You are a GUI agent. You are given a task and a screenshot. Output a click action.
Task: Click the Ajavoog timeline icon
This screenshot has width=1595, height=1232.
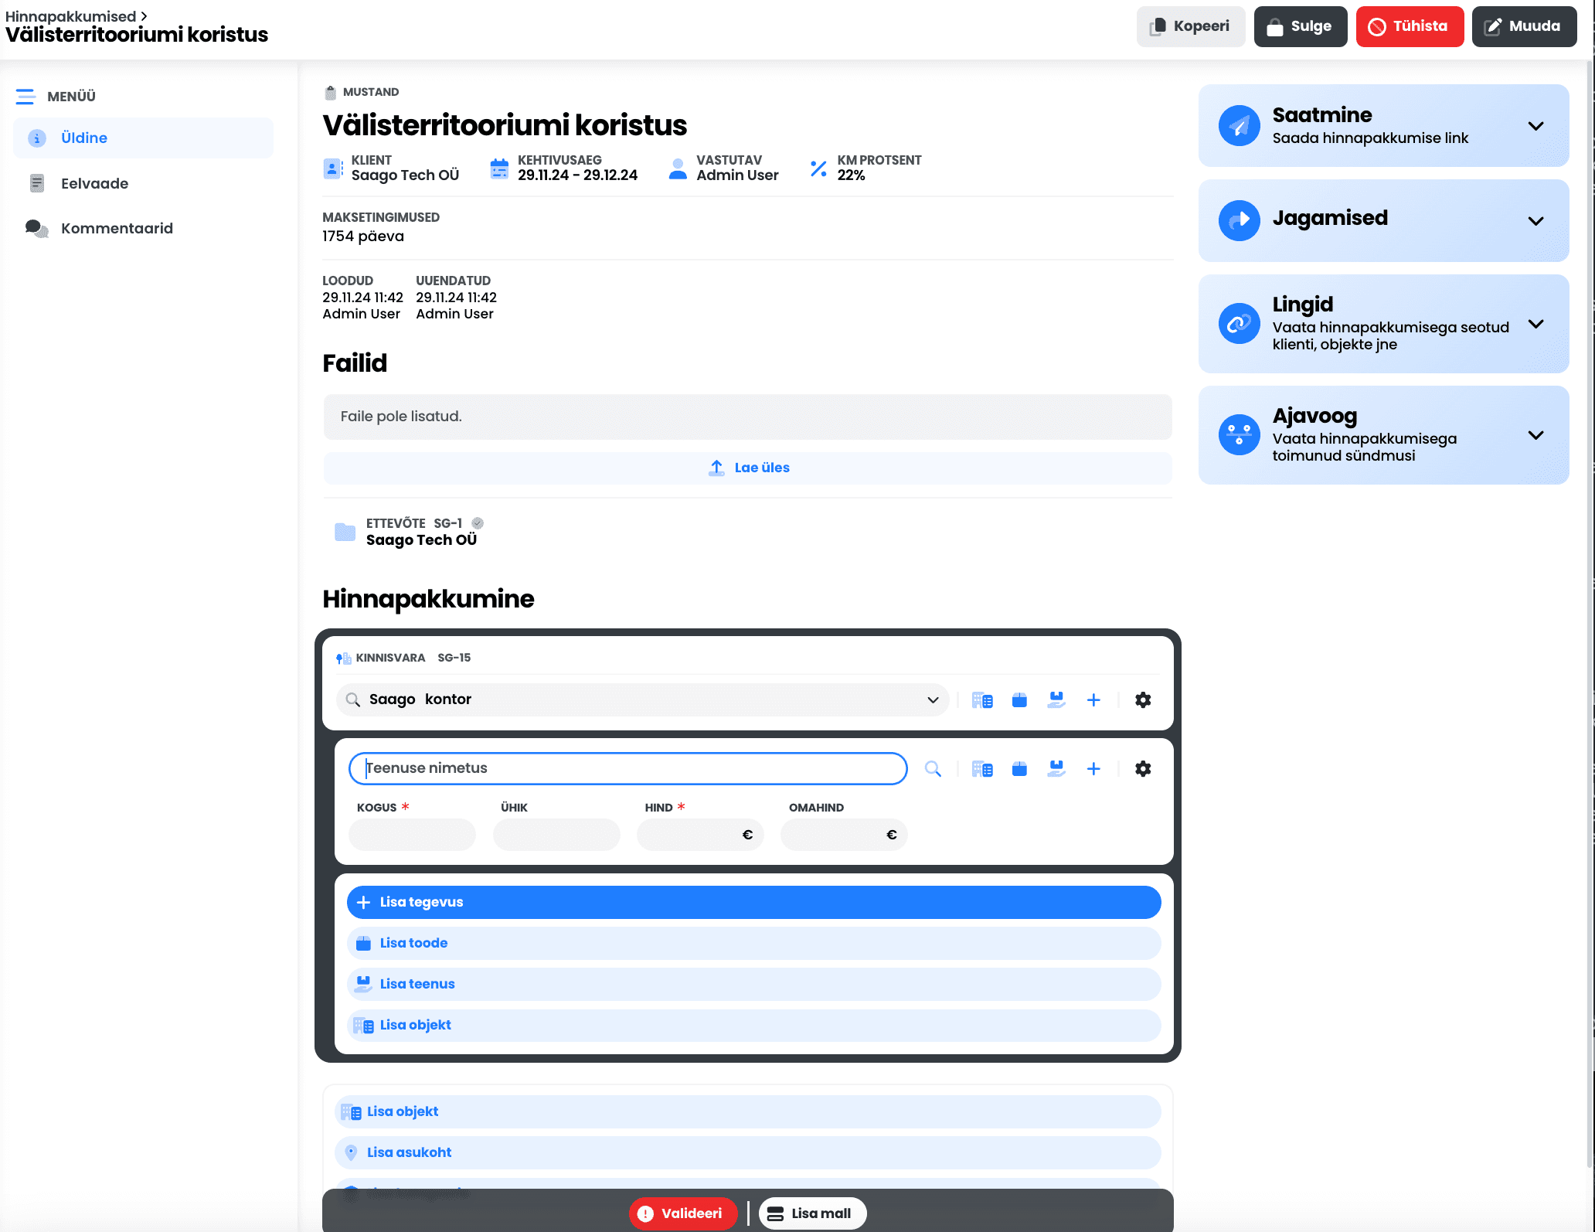click(1239, 435)
